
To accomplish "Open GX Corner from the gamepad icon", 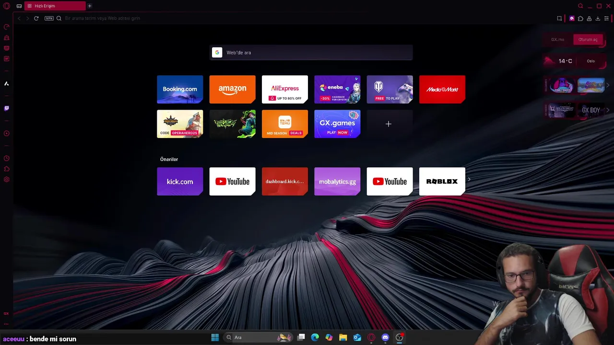I will pos(19,6).
